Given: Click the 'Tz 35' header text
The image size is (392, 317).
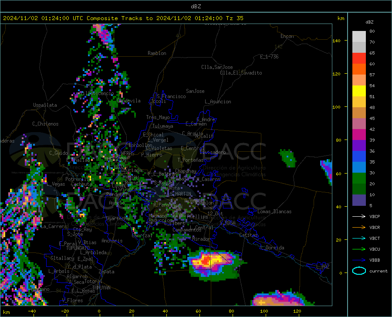Looking at the screenshot, I should 234,18.
